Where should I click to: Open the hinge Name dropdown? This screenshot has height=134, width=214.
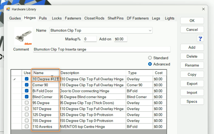(x=150, y=30)
